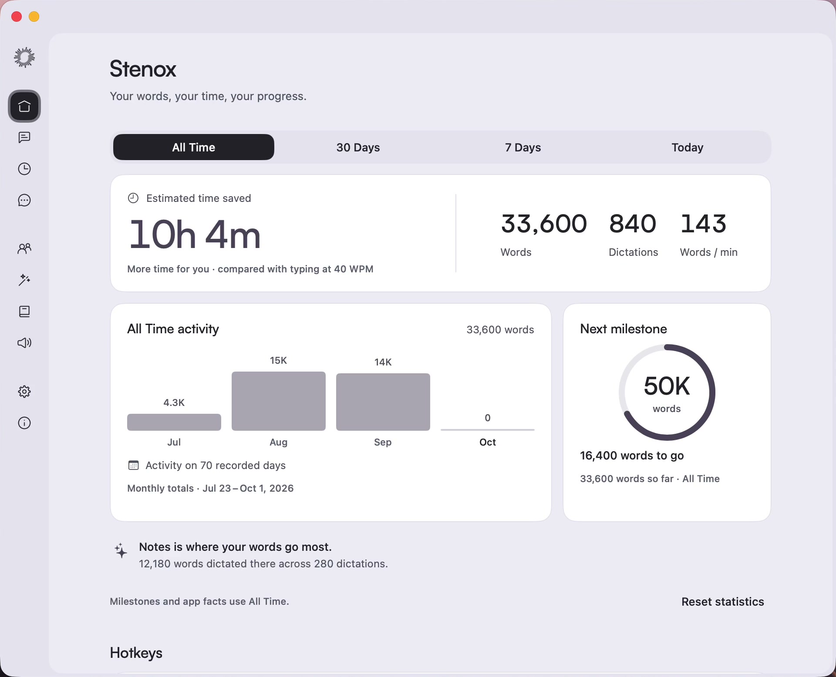Click the Jul activity bar
Image resolution: width=836 pixels, height=677 pixels.
tap(174, 422)
